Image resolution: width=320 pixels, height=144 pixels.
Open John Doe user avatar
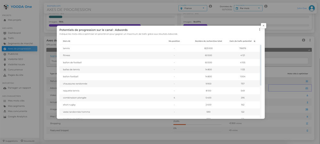point(311,8)
